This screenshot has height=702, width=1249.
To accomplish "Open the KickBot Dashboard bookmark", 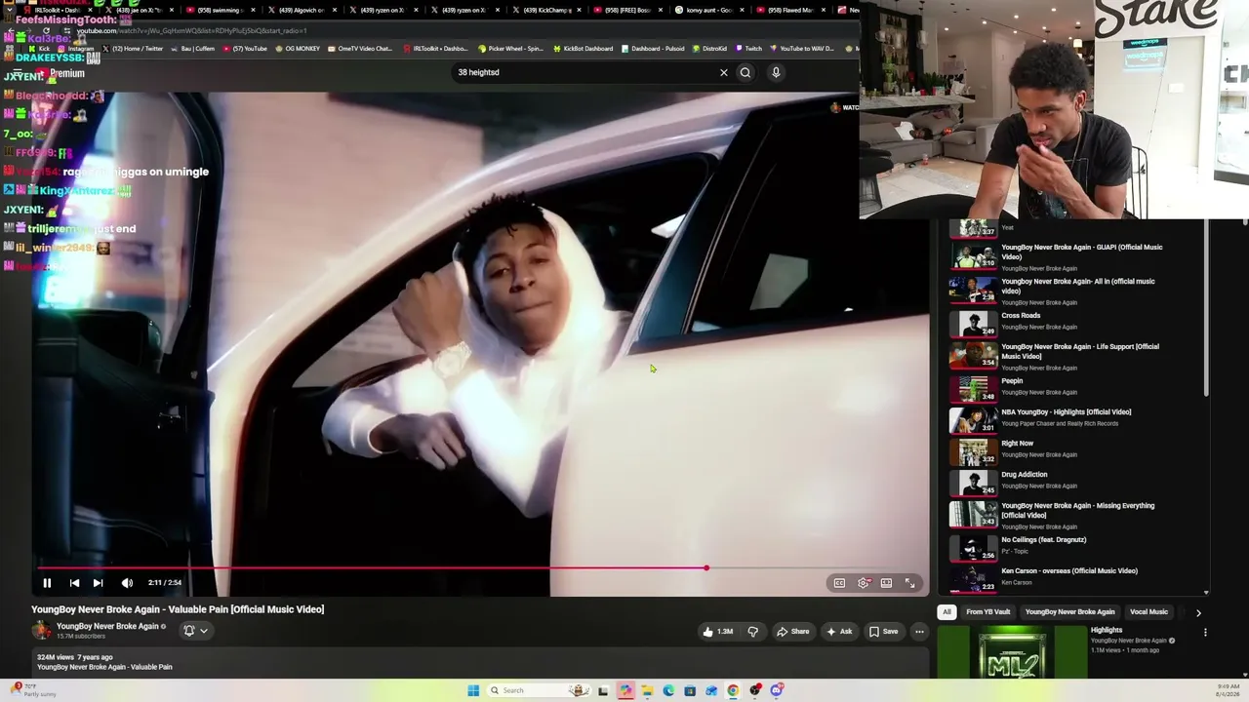I will 583,49.
